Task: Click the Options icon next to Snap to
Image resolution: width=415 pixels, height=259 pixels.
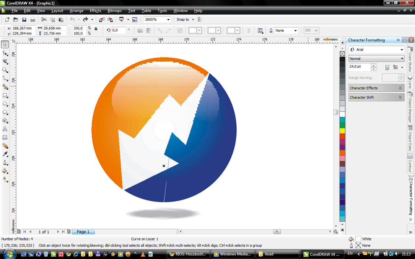Action: tap(200, 20)
